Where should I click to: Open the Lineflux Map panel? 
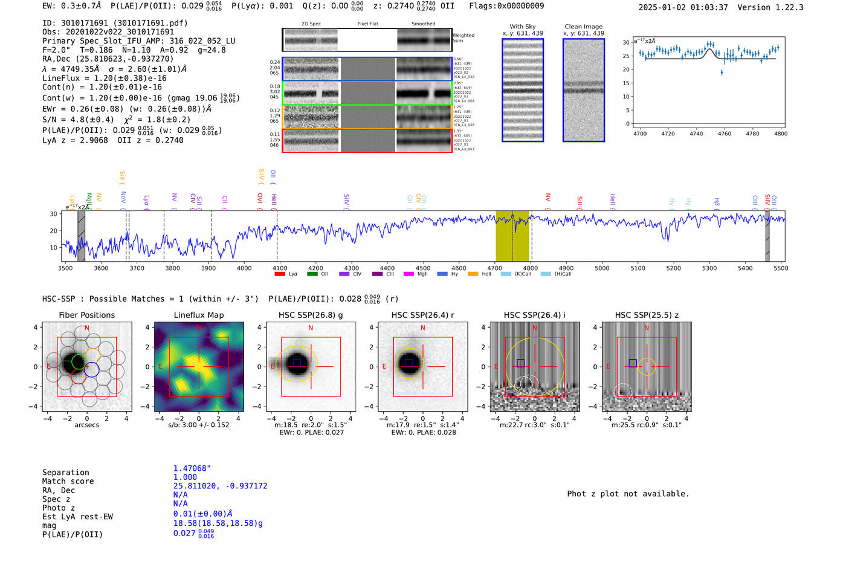[x=199, y=367]
